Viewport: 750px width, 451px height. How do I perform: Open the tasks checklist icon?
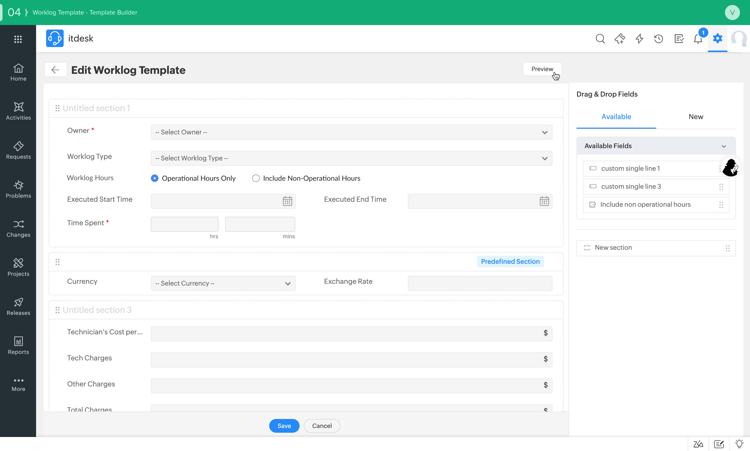tap(679, 39)
